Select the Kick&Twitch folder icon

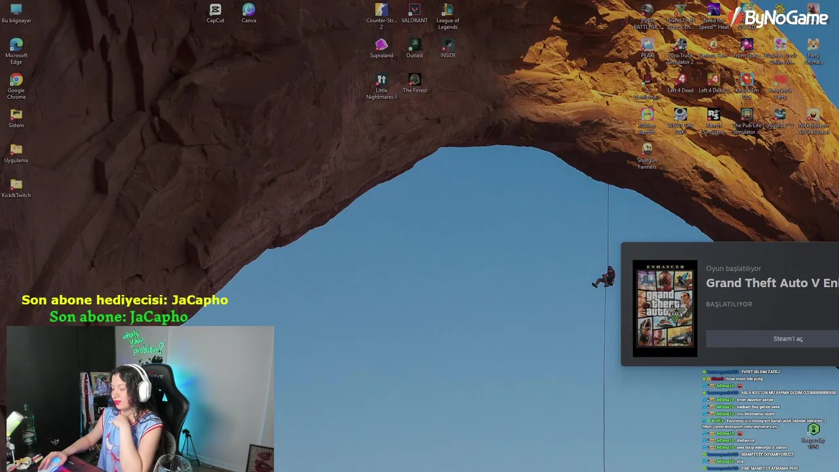(16, 187)
